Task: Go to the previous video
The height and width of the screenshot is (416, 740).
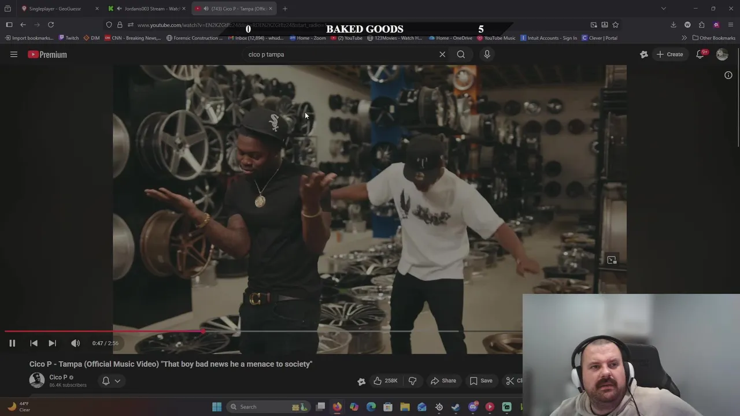Action: point(34,343)
